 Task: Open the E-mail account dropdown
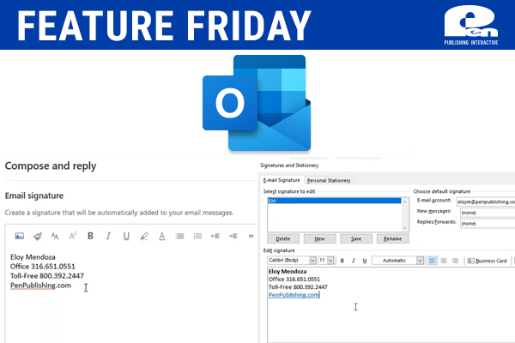pos(486,202)
